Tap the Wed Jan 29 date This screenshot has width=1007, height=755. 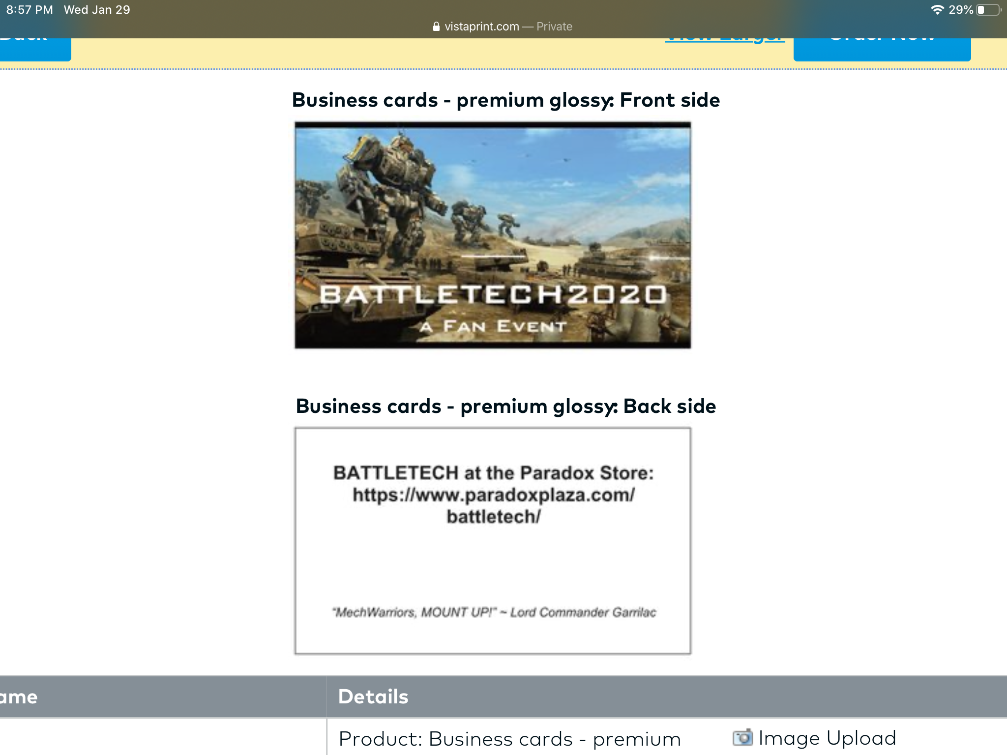point(97,10)
